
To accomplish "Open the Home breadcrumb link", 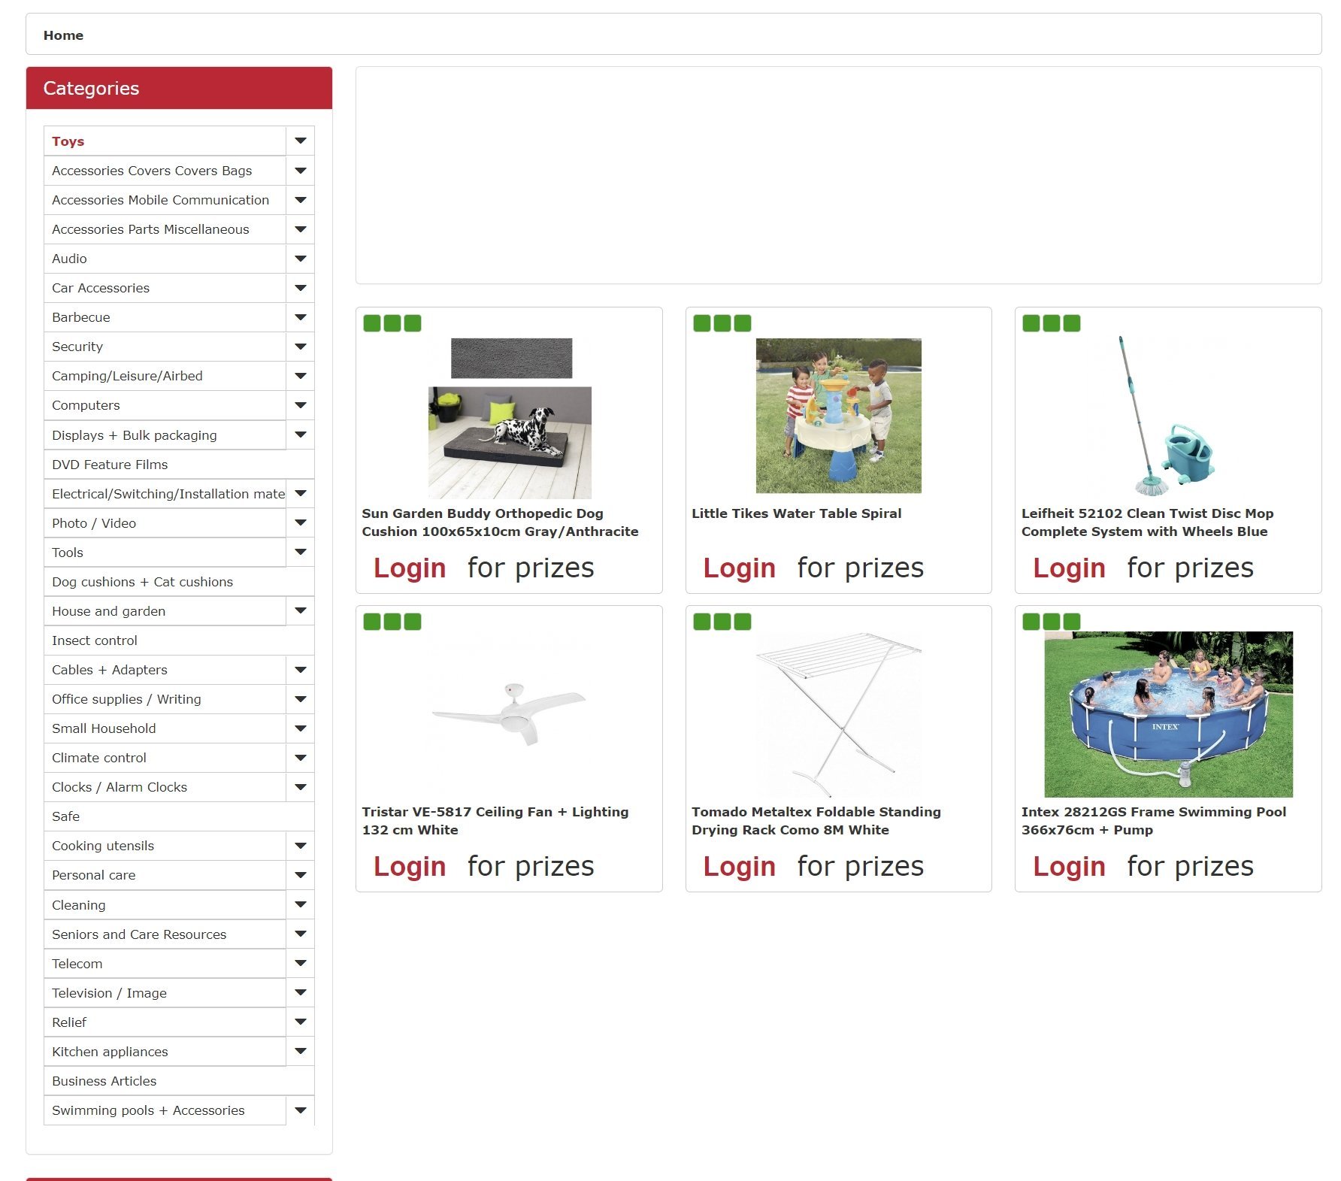I will click(63, 35).
